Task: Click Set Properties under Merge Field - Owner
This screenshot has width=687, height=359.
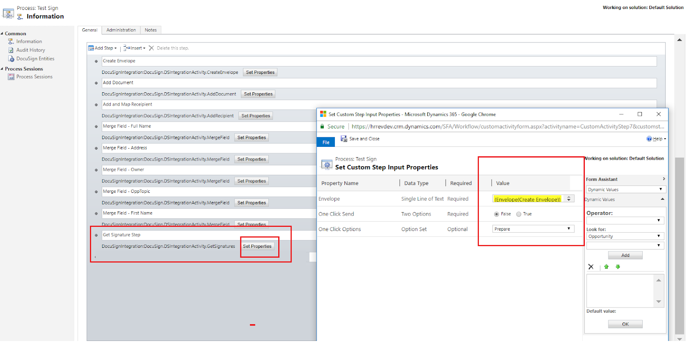Action: [252, 181]
